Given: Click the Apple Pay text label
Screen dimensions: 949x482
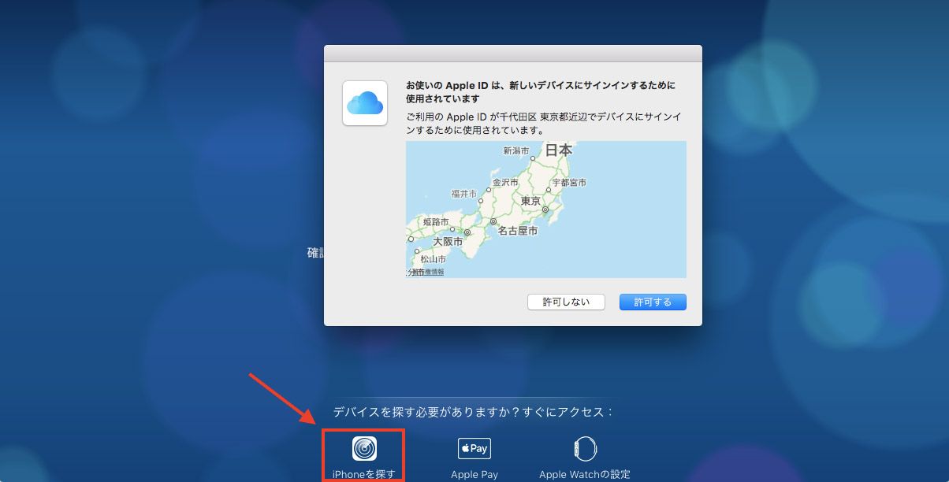Looking at the screenshot, I should coord(474,474).
